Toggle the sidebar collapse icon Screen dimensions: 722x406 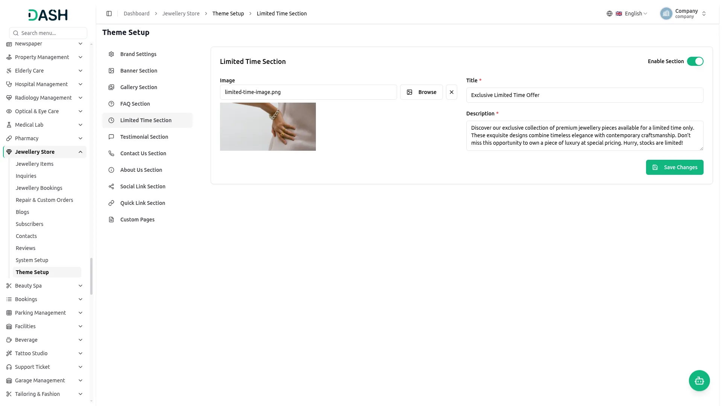[x=109, y=14]
